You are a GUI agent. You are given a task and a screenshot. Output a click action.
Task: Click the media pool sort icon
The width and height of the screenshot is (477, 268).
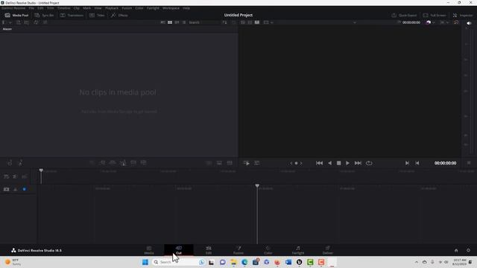click(x=224, y=22)
